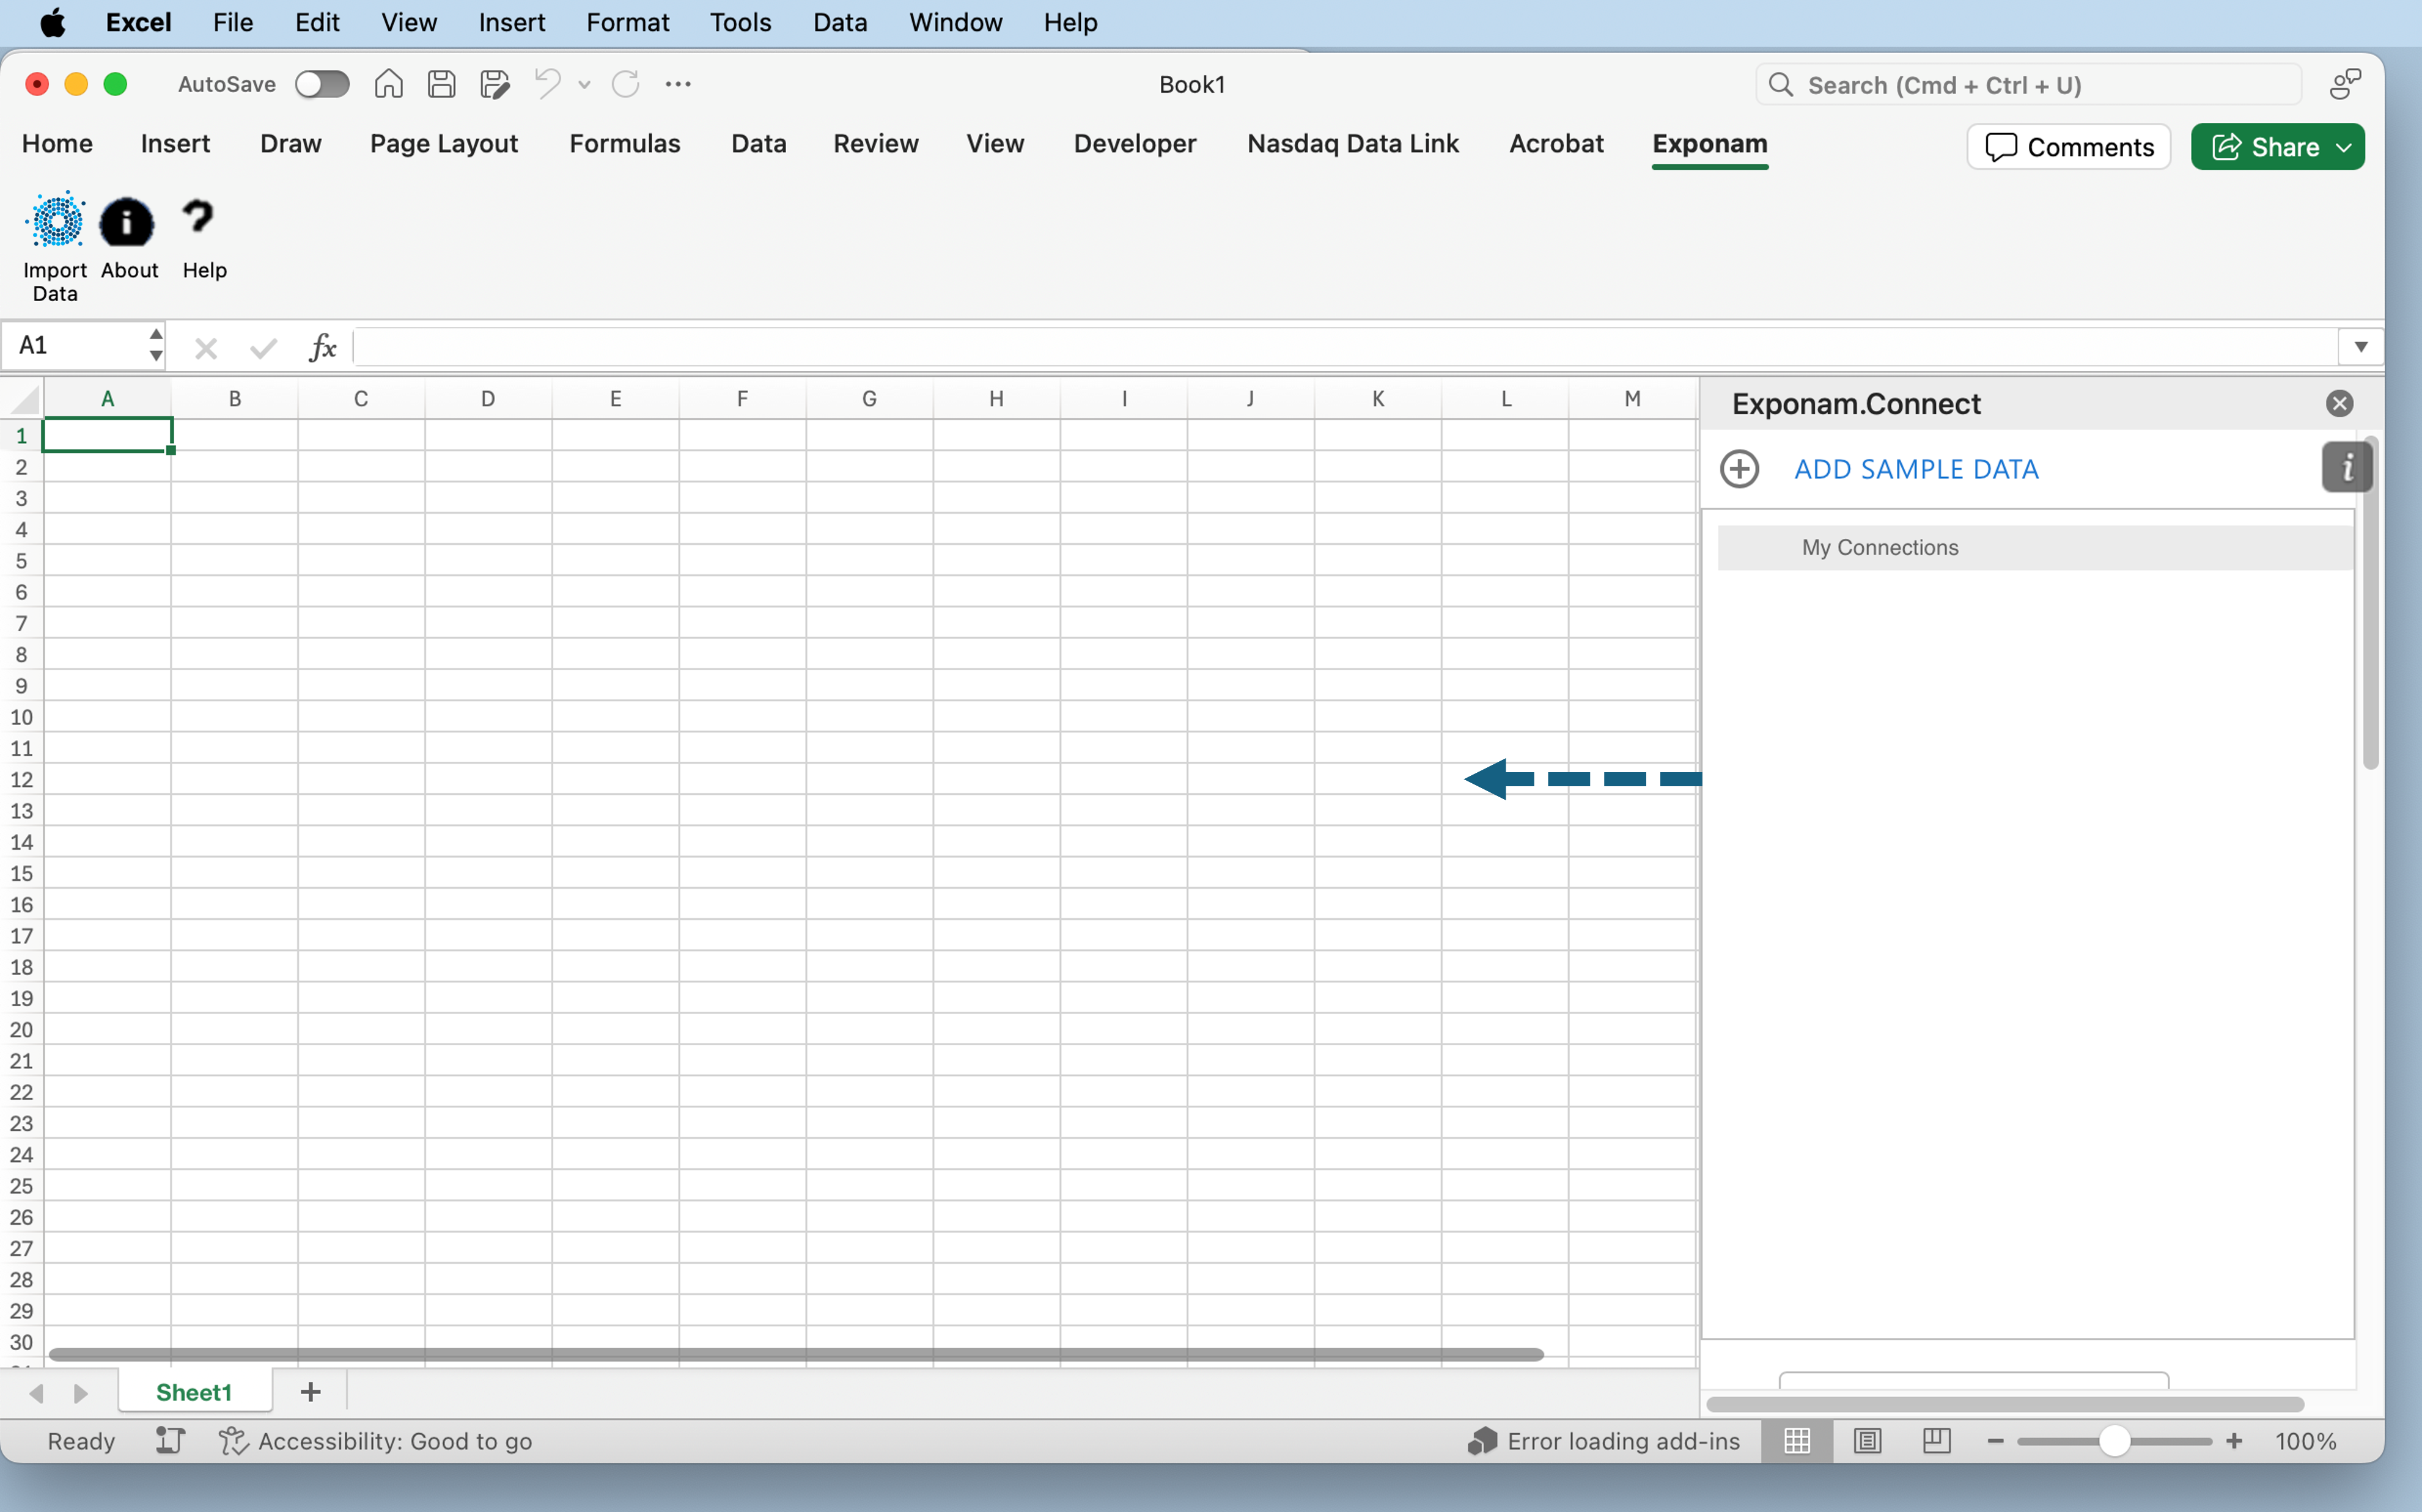Image resolution: width=2422 pixels, height=1512 pixels.
Task: Select column header K
Action: [x=1377, y=399]
